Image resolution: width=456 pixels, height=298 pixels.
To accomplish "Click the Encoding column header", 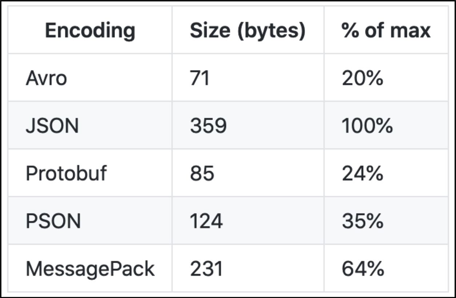I will click(x=90, y=30).
